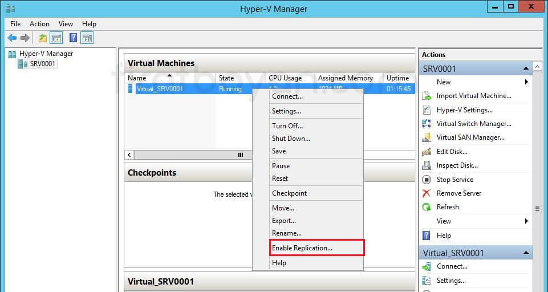Click the Inspect Disk icon
Viewport: 548px width, 292px height.
pyautogui.click(x=427, y=165)
